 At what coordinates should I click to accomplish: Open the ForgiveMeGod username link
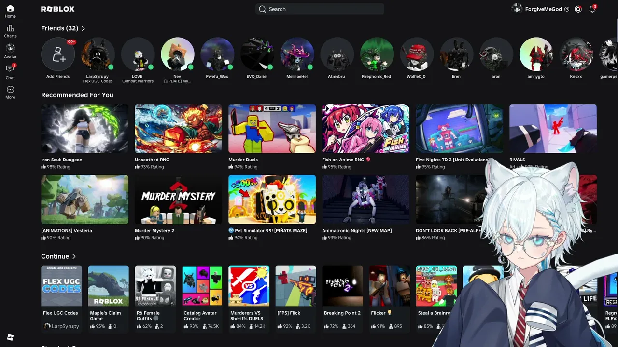pos(544,9)
